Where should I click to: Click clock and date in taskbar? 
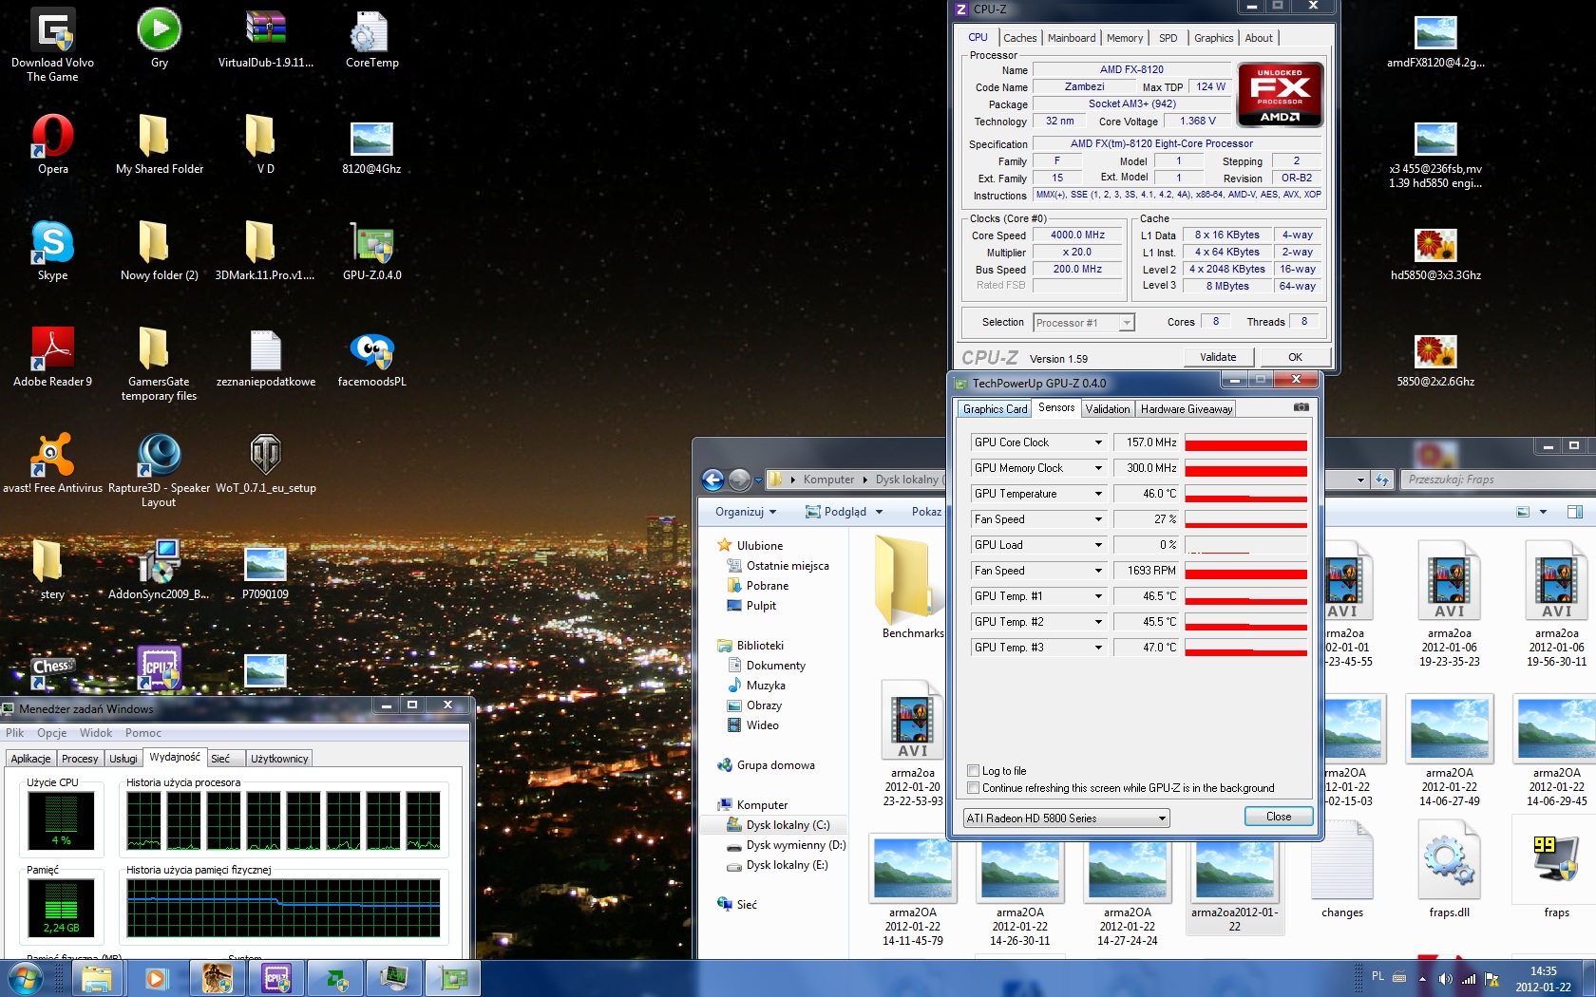click(1543, 979)
